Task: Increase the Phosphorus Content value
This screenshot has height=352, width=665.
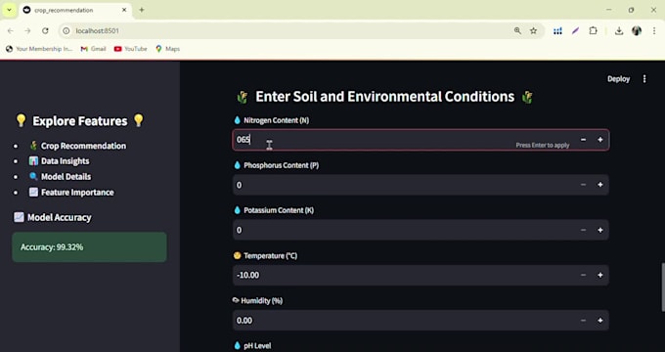Action: tap(600, 185)
